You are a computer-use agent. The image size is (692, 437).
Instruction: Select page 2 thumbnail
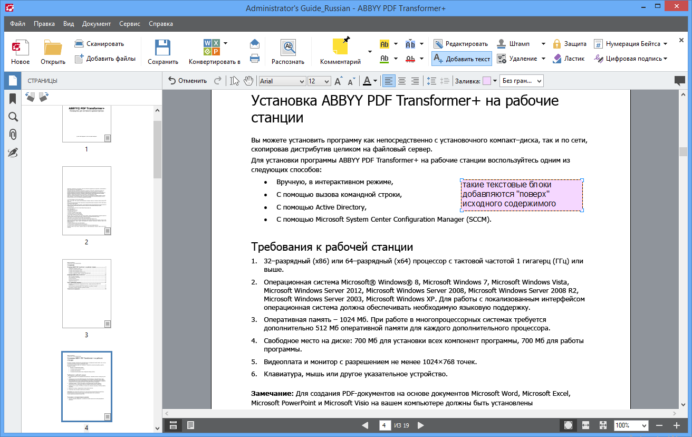(86, 201)
